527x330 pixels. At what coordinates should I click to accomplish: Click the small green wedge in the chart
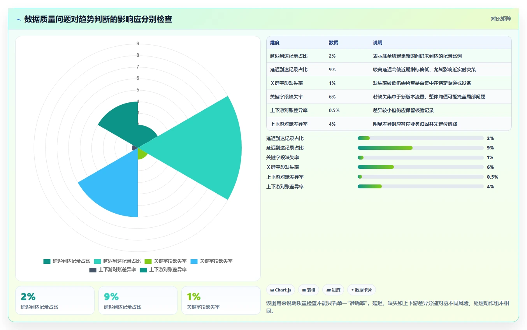click(x=142, y=153)
